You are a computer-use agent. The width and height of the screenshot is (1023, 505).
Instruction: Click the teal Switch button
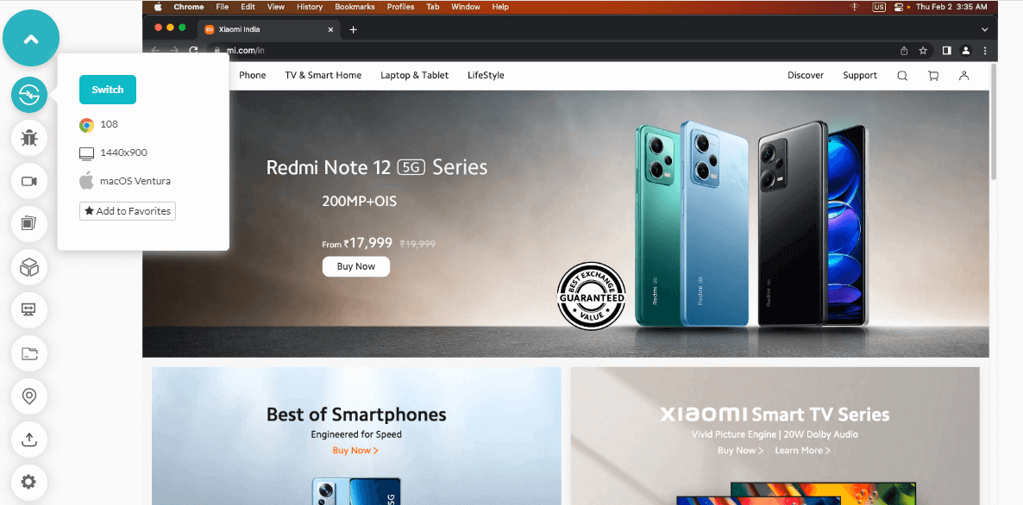point(108,90)
